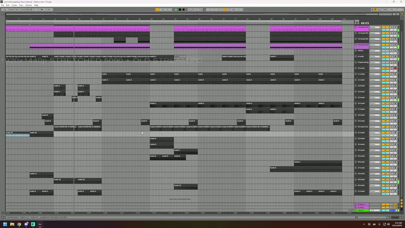Screen dimensions: 405x228
Task: Toggle the yellow Loop switch
Action: 225,9
